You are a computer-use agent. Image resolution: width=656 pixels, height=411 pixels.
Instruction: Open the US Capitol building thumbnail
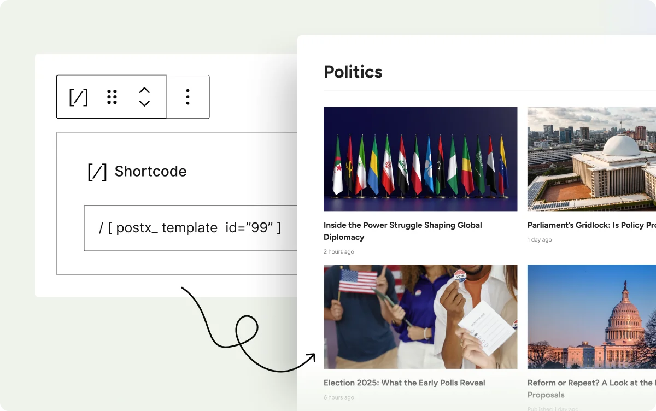(x=591, y=316)
